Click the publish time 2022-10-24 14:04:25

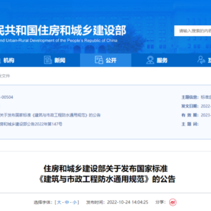click(128, 202)
